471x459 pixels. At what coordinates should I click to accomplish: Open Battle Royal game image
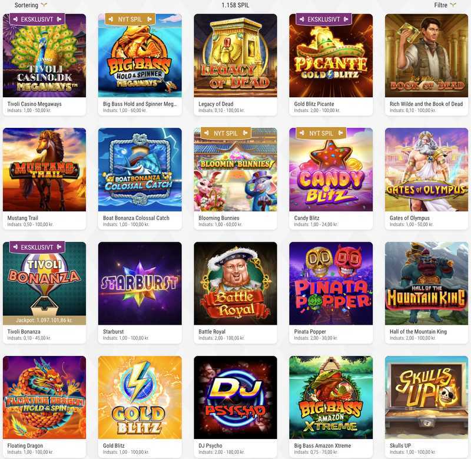(x=235, y=283)
